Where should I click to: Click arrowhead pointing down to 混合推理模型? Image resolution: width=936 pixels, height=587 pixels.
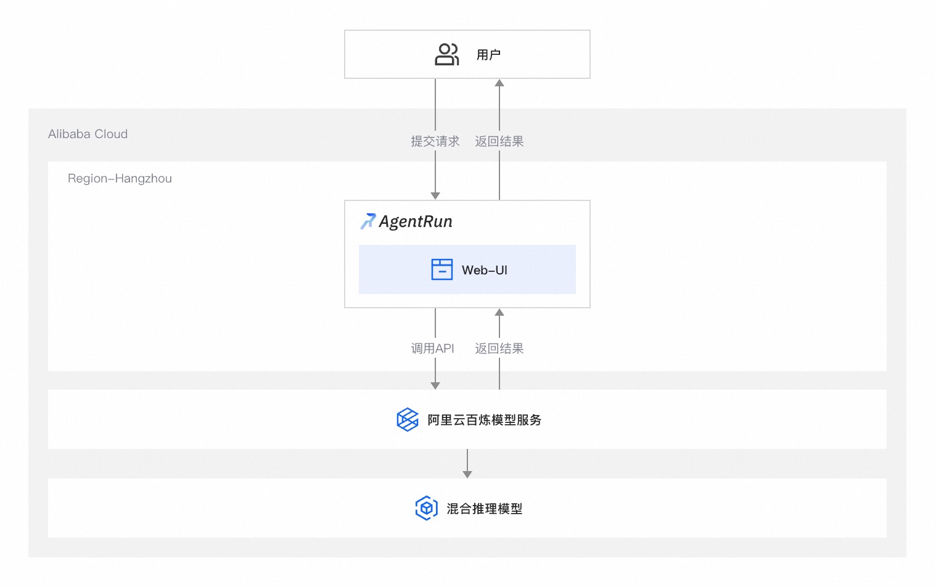(467, 474)
